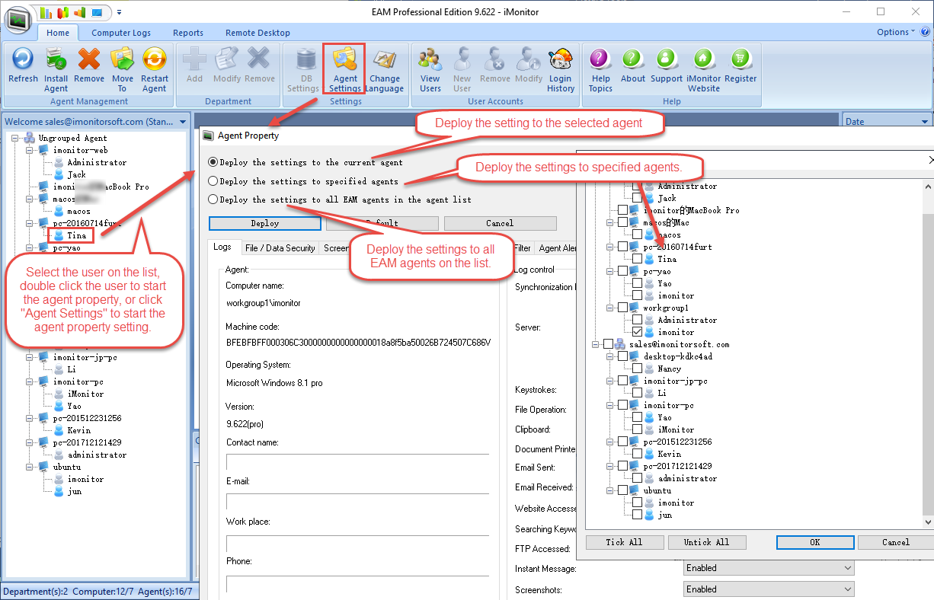Open the Remote Desktop tab
This screenshot has width=934, height=600.
point(257,33)
